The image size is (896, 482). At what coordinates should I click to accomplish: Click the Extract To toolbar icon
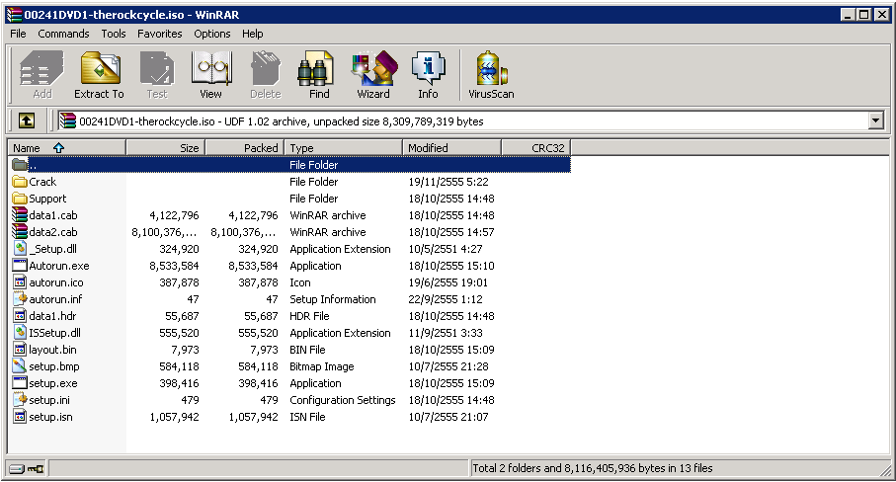pos(100,68)
